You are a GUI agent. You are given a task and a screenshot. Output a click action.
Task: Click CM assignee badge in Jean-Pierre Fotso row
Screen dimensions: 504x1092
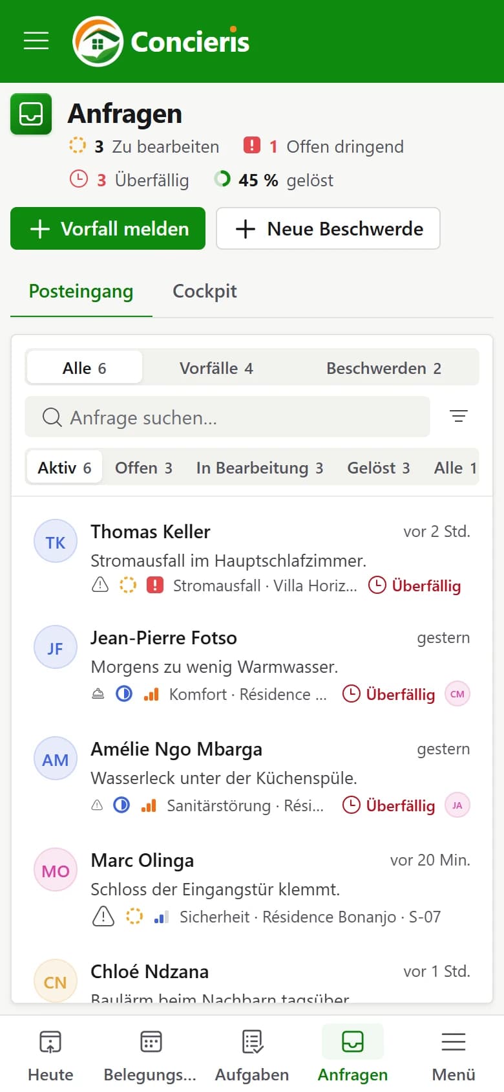pyautogui.click(x=457, y=693)
